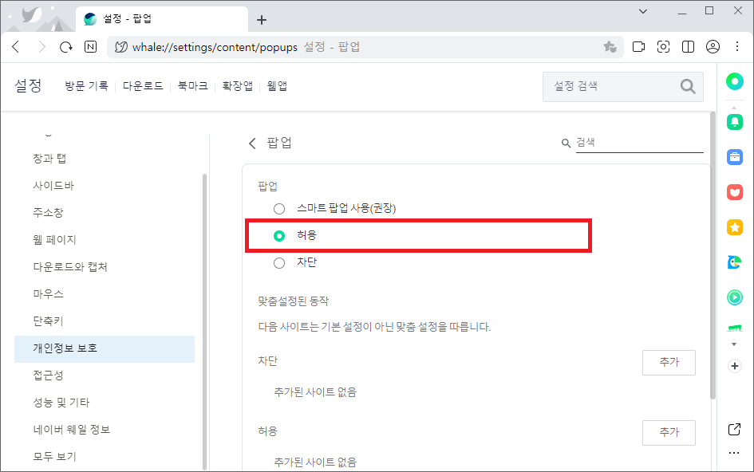The image size is (754, 472).
Task: Open the toolbox icon in the sidebar
Action: tap(734, 157)
